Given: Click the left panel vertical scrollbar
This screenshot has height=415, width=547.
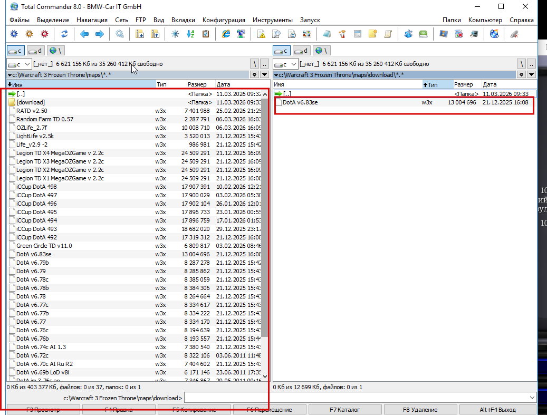Looking at the screenshot, I should 265,235.
